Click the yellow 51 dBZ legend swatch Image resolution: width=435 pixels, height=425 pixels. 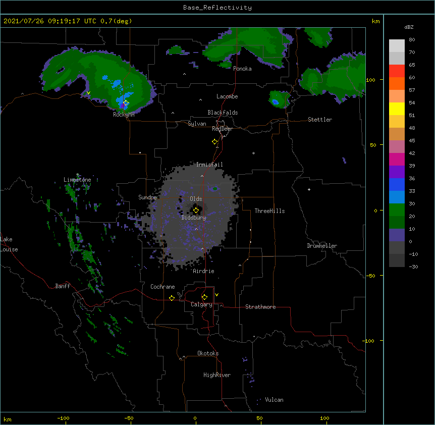coord(397,109)
